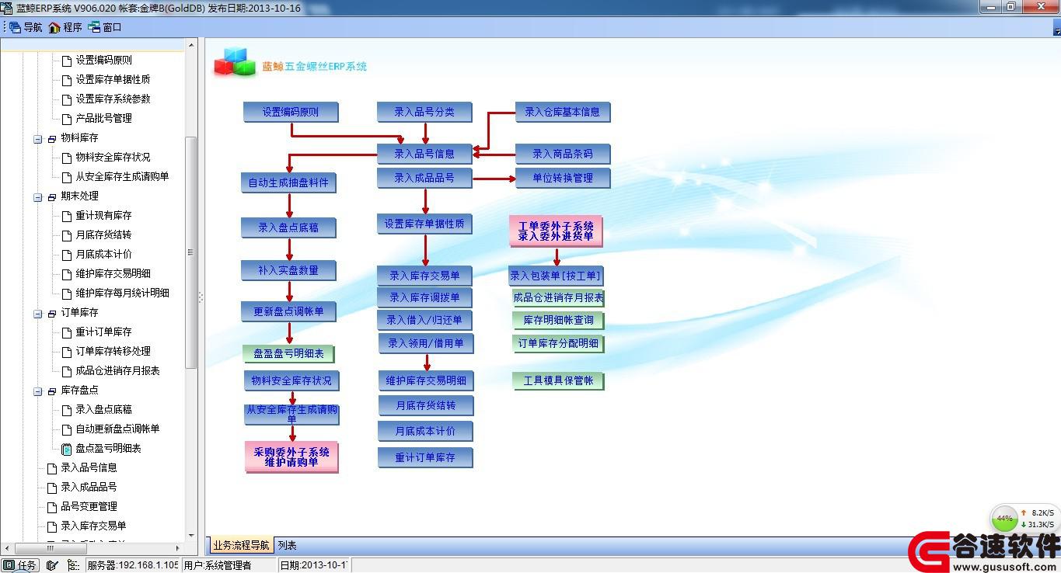
Task: Open 设置库存单据性质 in the tree
Action: tap(113, 79)
